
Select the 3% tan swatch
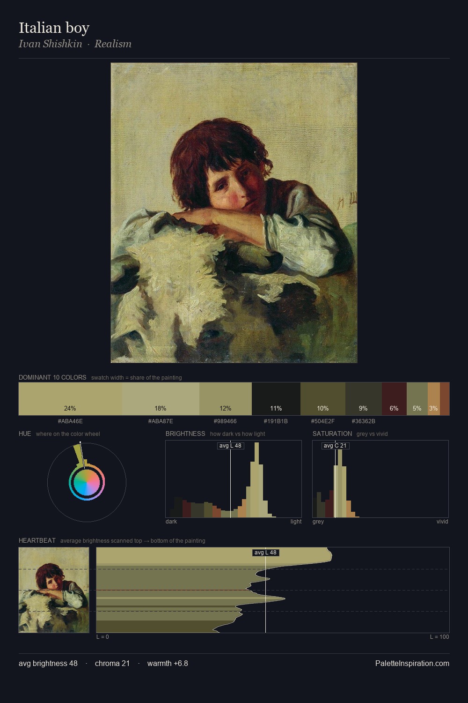[x=434, y=399]
